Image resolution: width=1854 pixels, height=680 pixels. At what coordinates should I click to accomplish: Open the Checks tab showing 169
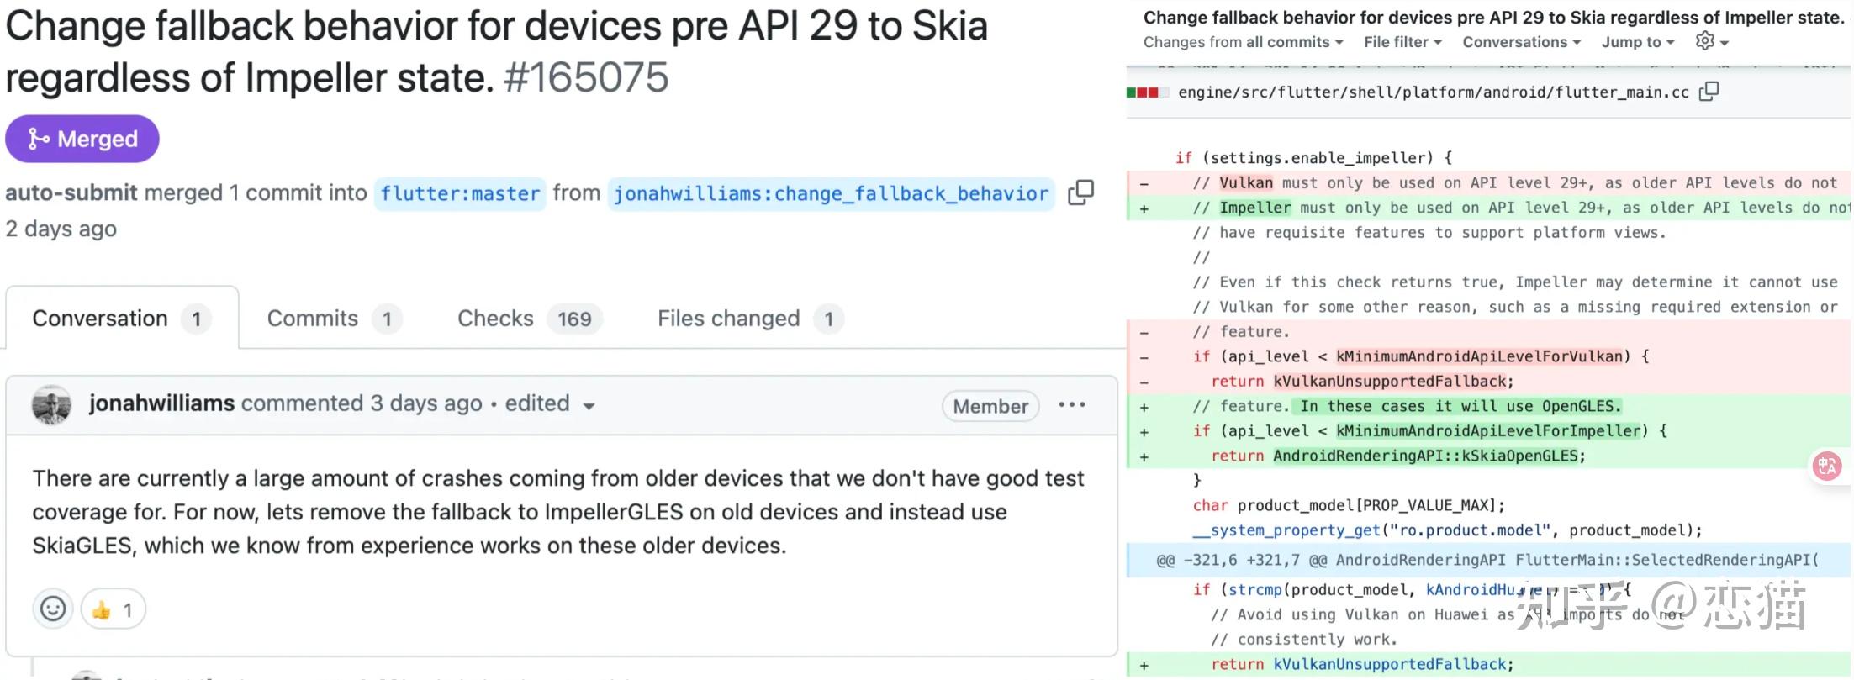[x=495, y=318]
